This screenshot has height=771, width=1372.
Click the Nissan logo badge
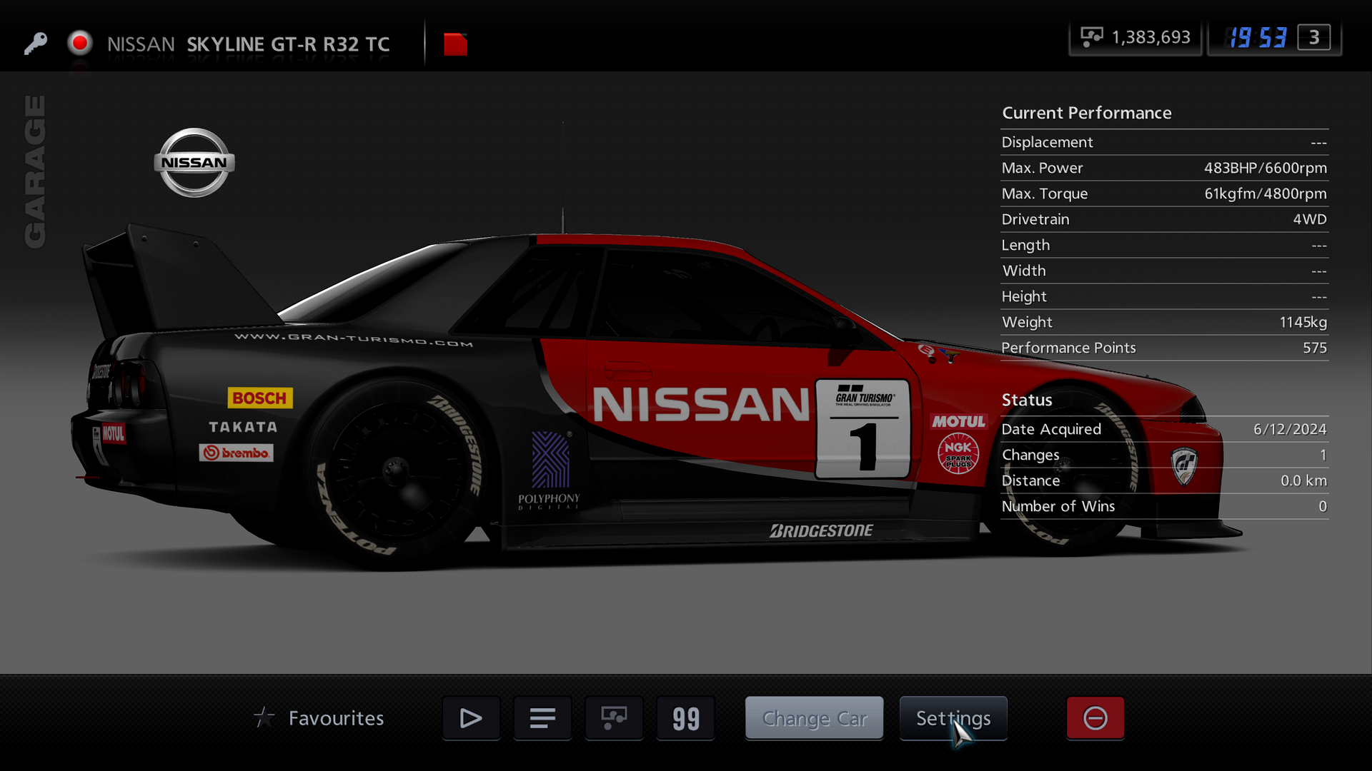tap(193, 162)
